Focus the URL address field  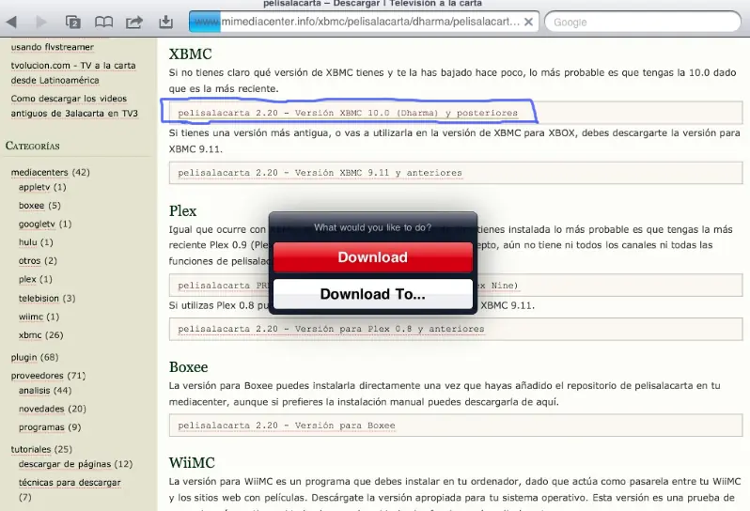point(364,22)
